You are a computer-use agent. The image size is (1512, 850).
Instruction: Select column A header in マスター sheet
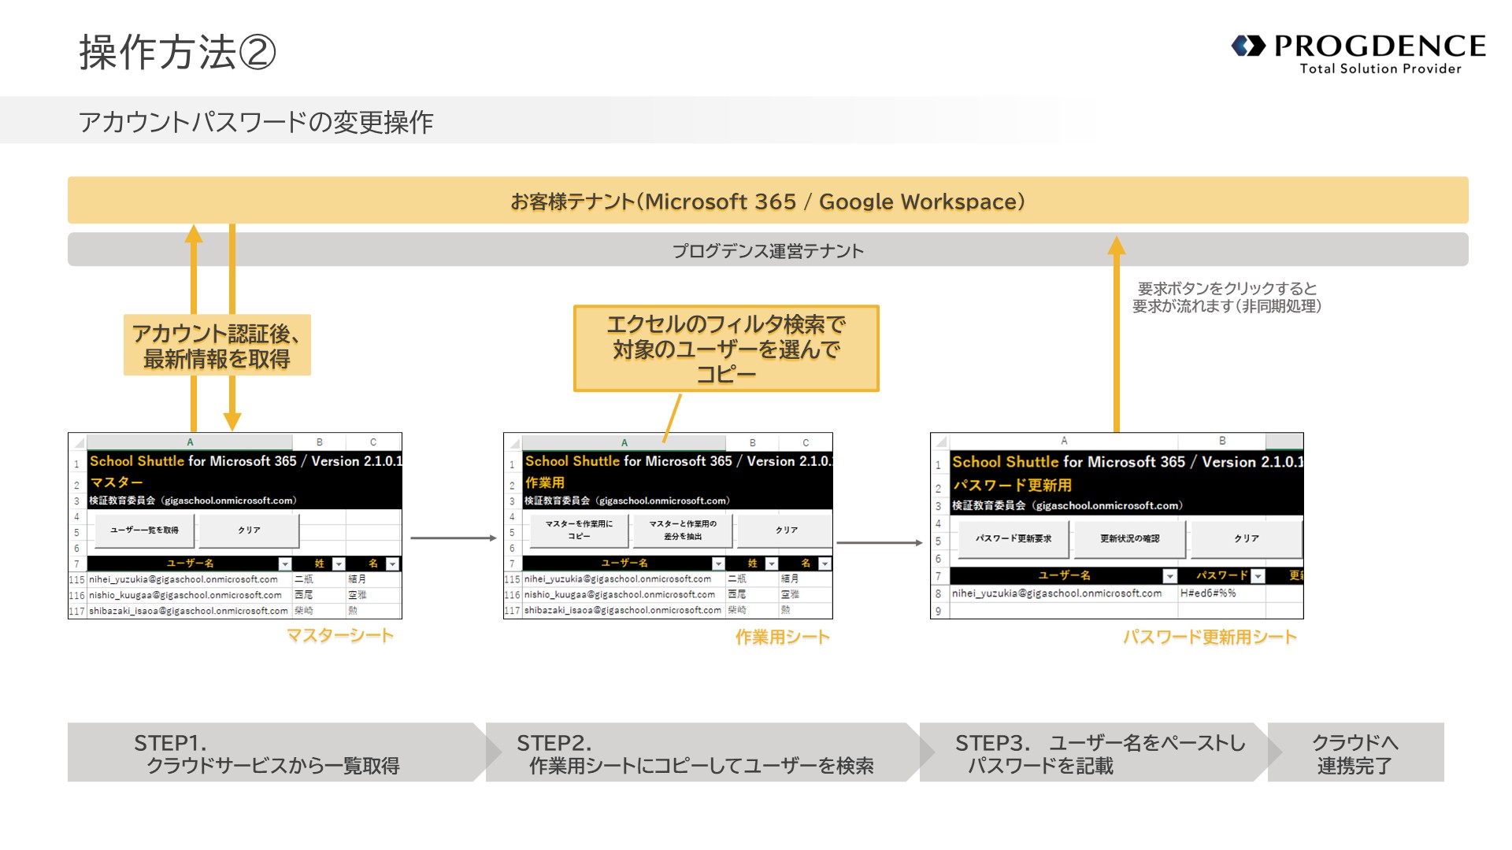(190, 442)
